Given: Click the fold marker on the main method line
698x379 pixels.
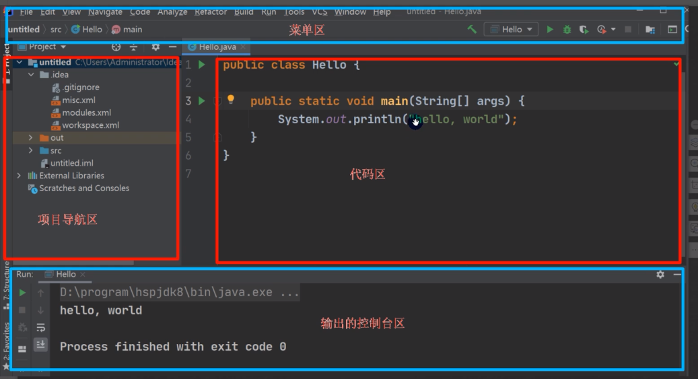Looking at the screenshot, I should click(217, 101).
